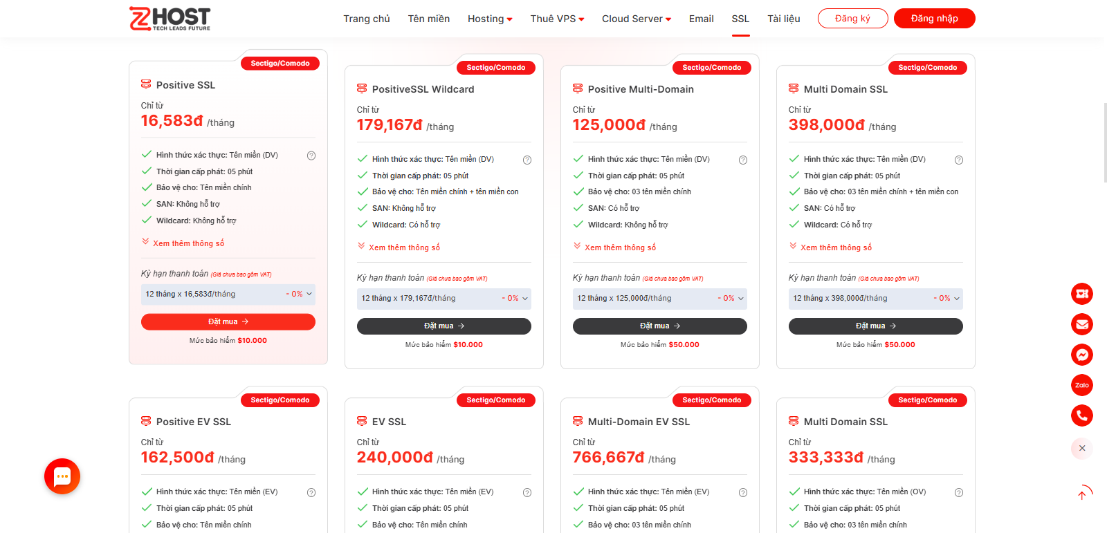Go to the Tên miền menu item
1107x533 pixels.
[x=429, y=19]
